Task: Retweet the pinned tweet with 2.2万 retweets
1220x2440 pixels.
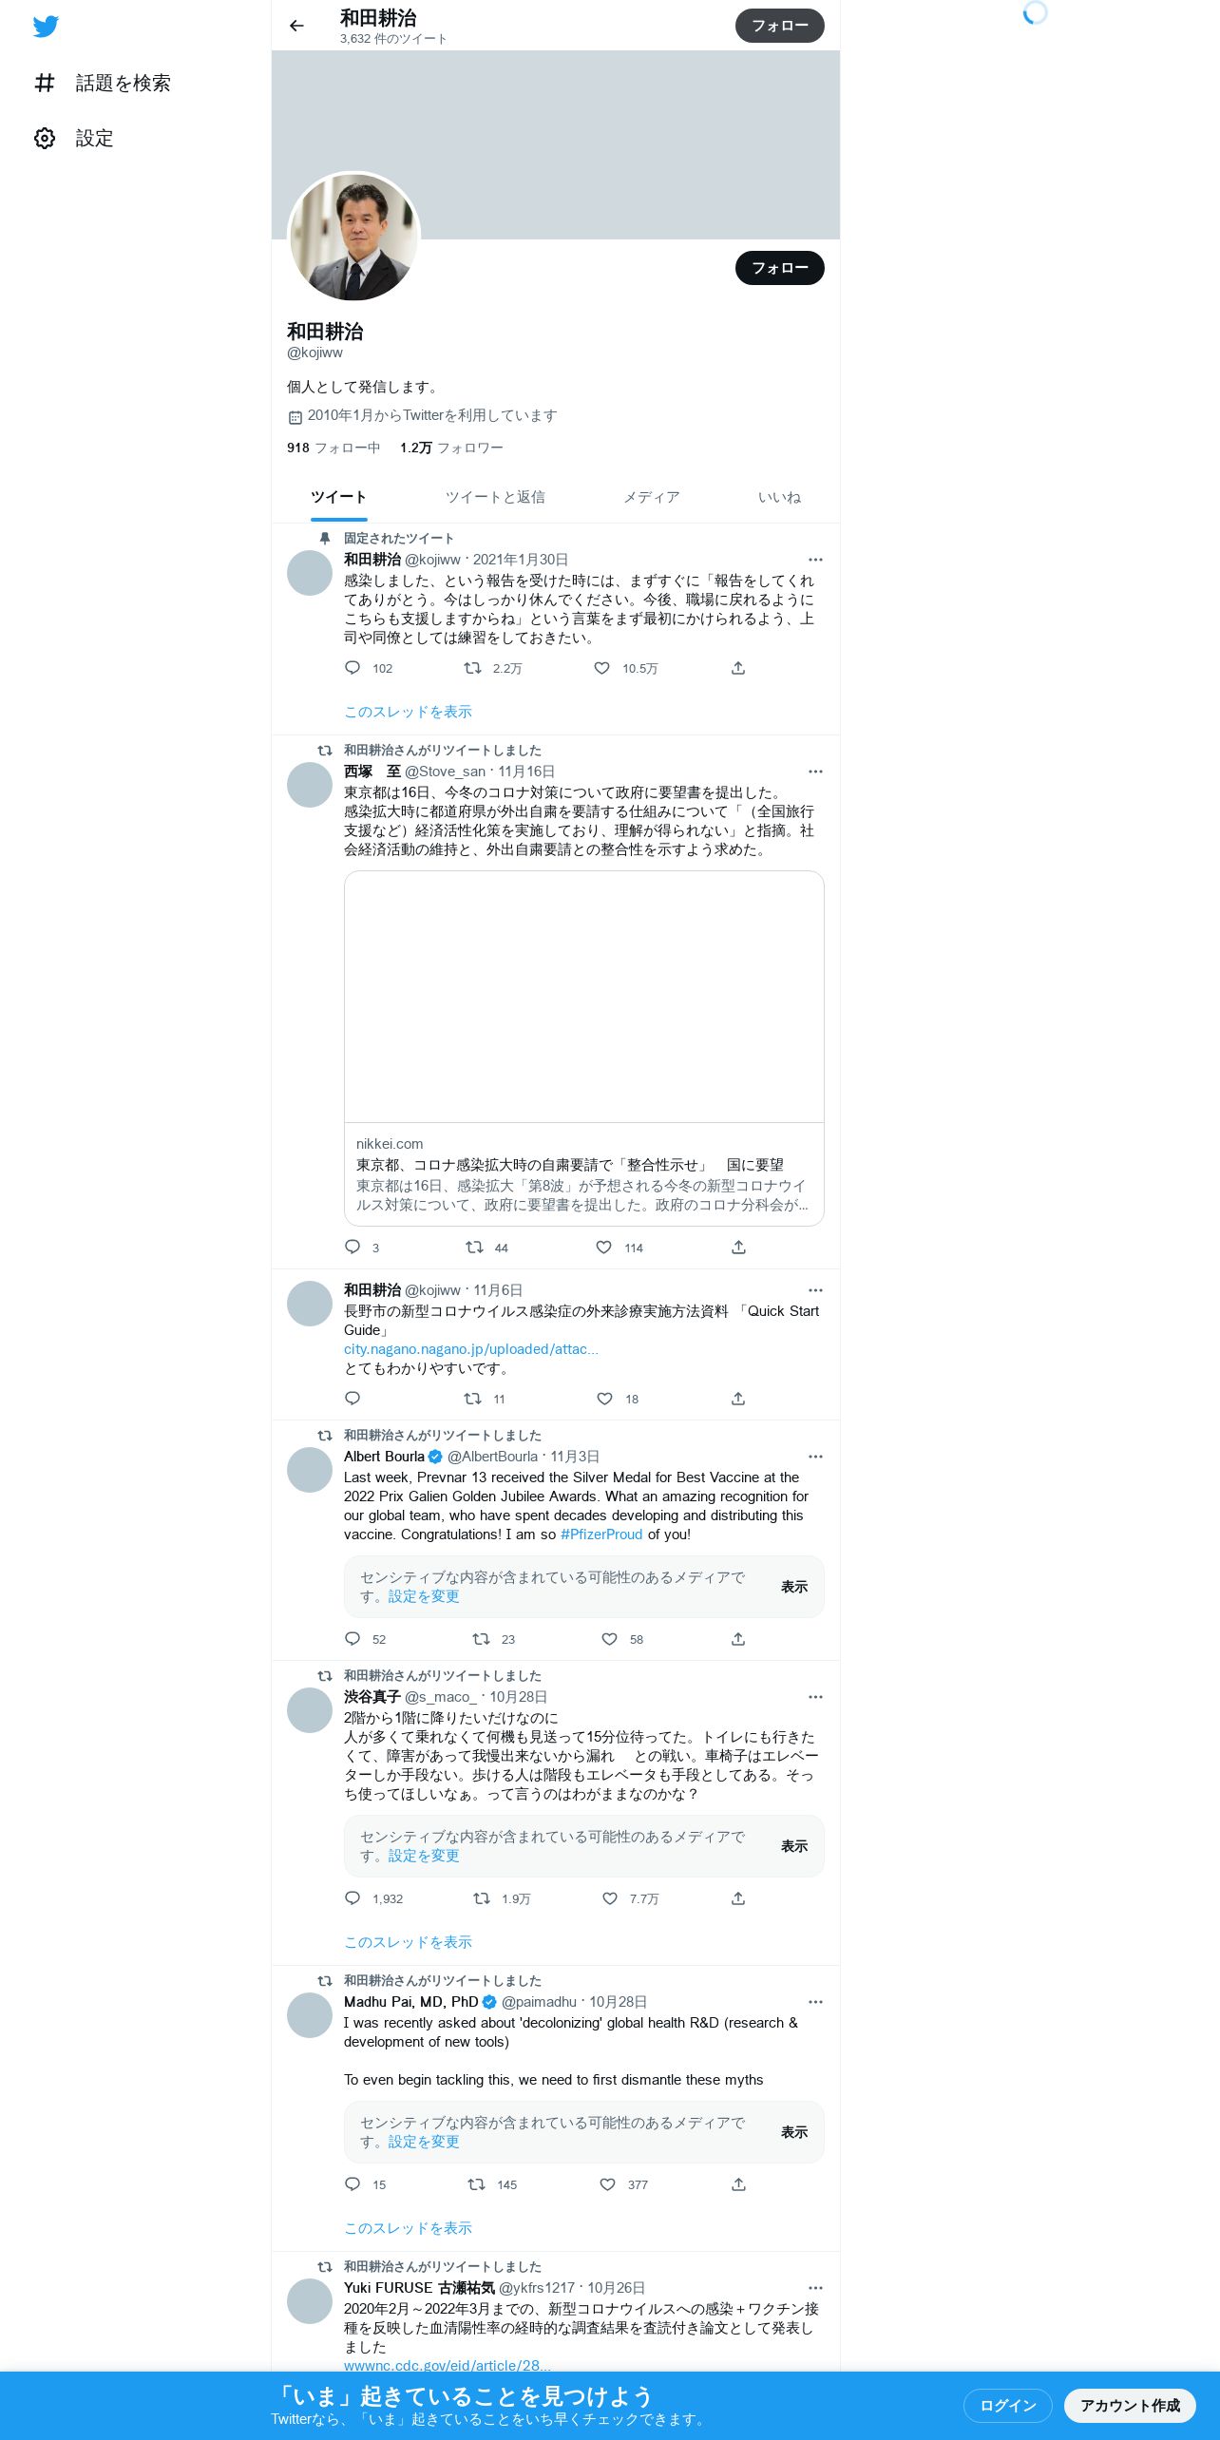Action: (472, 668)
